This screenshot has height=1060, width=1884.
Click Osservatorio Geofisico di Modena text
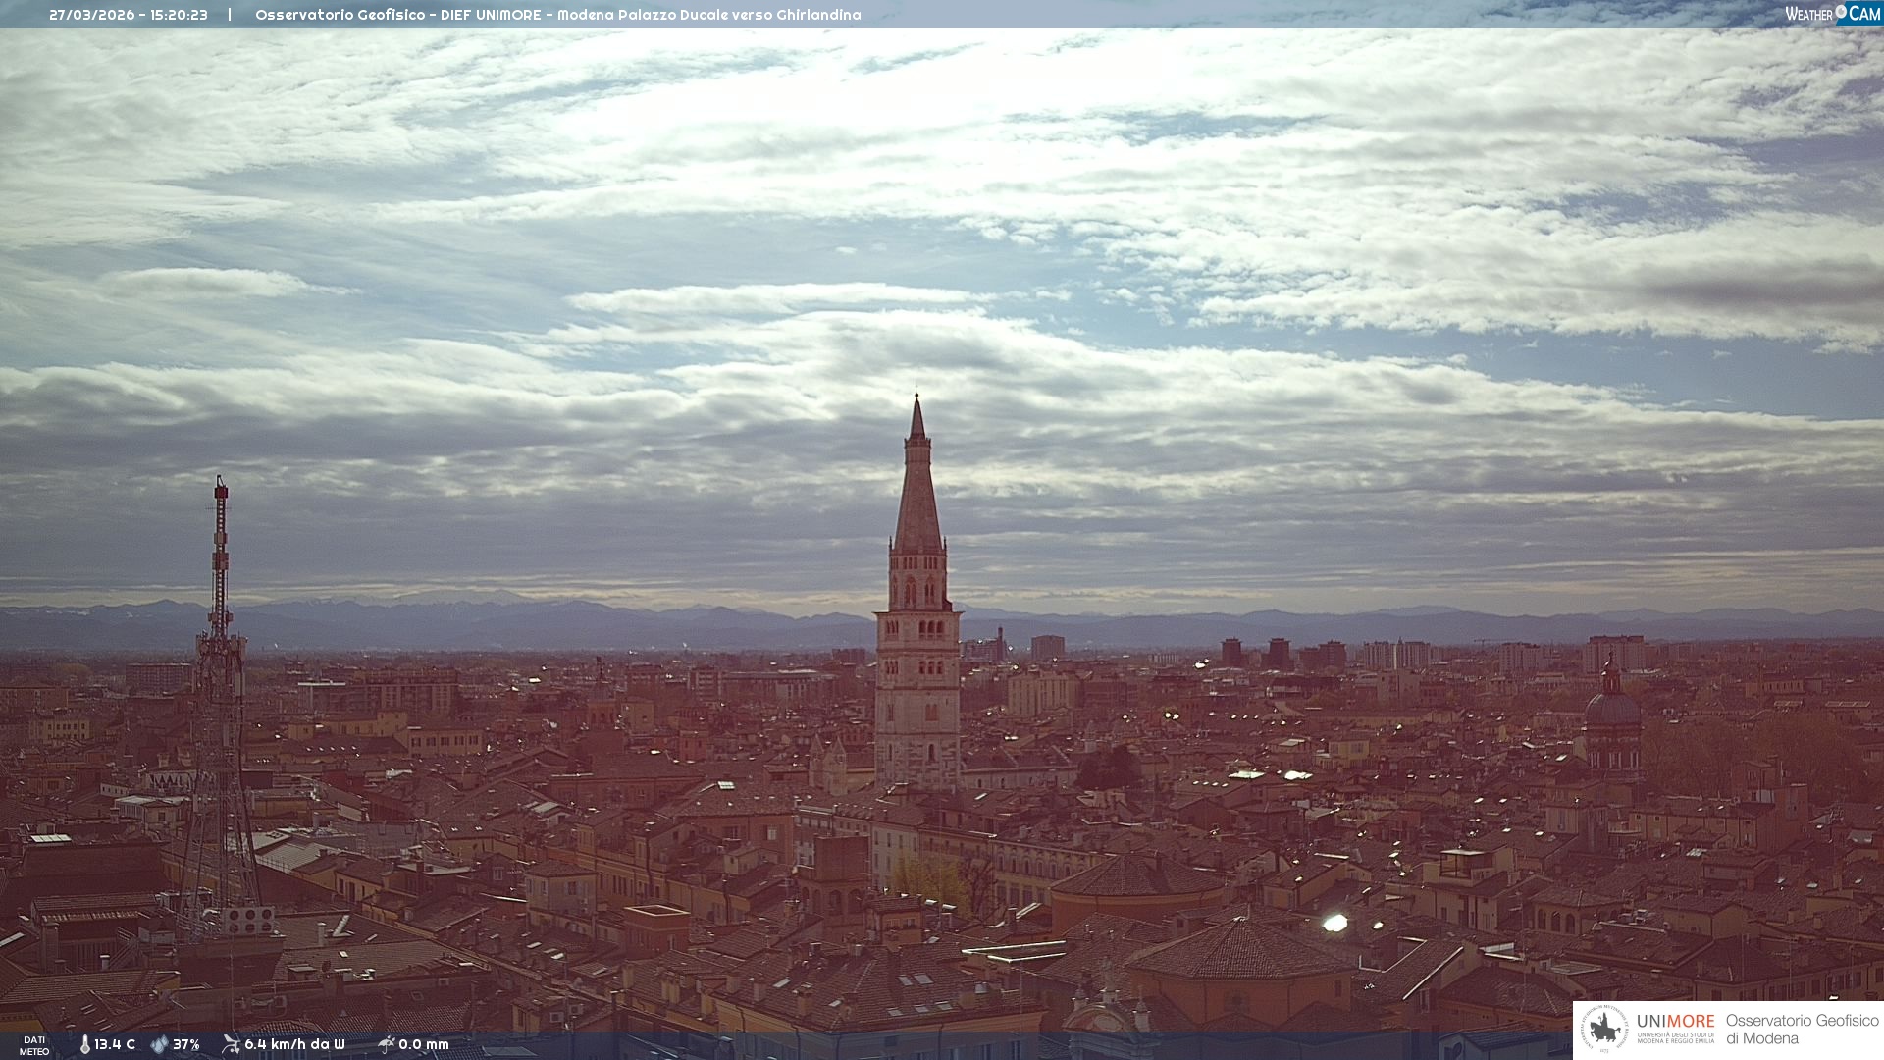[1802, 1030]
